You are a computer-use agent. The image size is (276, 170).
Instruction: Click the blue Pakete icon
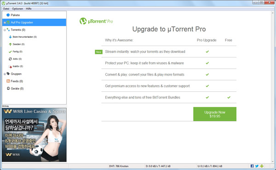(x=8, y=15)
